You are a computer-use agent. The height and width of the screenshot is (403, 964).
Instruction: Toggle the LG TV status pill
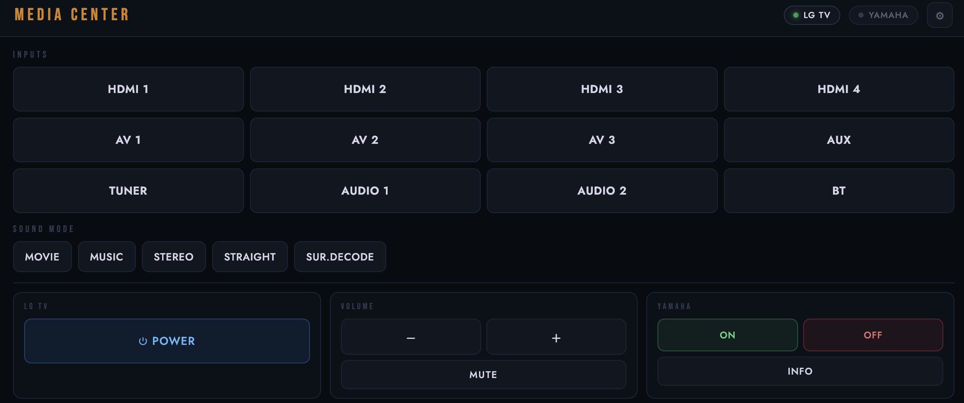click(x=812, y=15)
